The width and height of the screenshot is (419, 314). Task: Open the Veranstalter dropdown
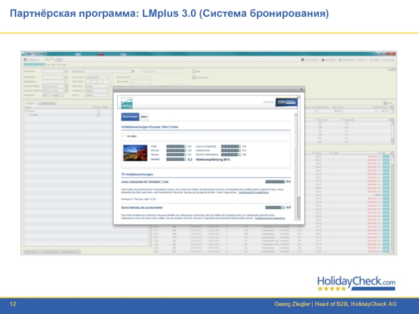click(66, 71)
